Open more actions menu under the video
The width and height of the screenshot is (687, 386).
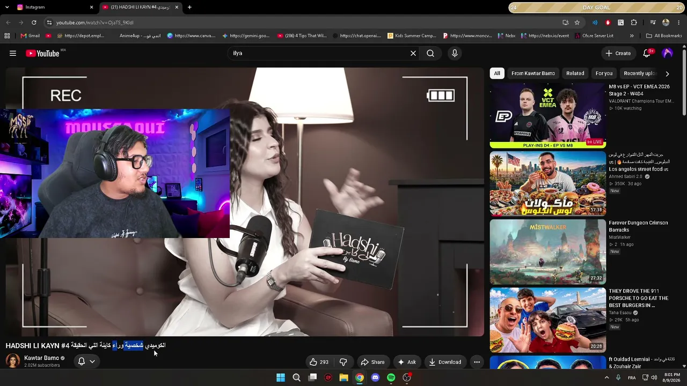[x=477, y=362]
